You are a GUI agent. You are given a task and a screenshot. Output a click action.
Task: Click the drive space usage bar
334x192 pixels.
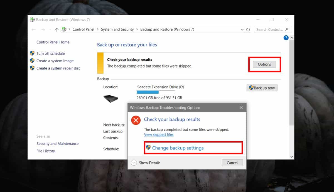click(x=156, y=92)
